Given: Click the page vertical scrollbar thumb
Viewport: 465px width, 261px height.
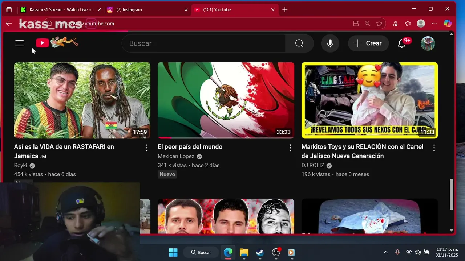Looking at the screenshot, I should (x=452, y=194).
